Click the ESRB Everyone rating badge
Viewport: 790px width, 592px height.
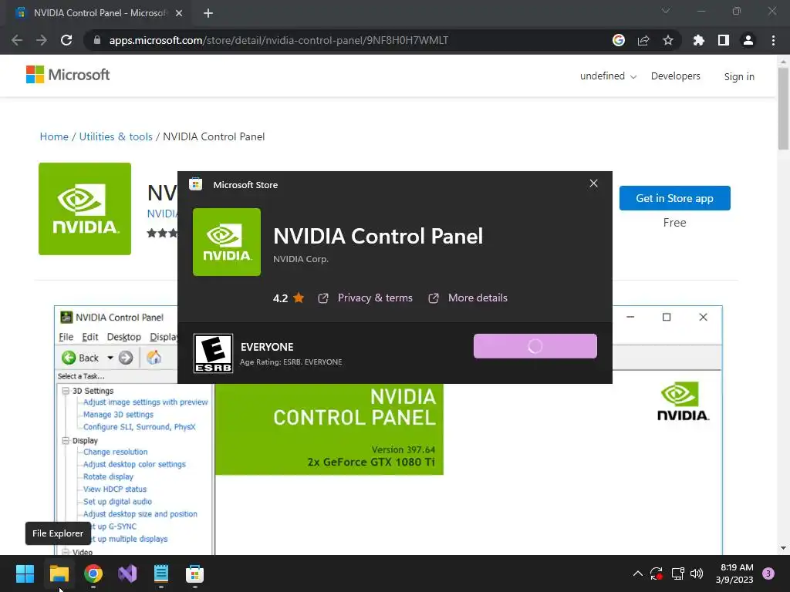pyautogui.click(x=213, y=353)
